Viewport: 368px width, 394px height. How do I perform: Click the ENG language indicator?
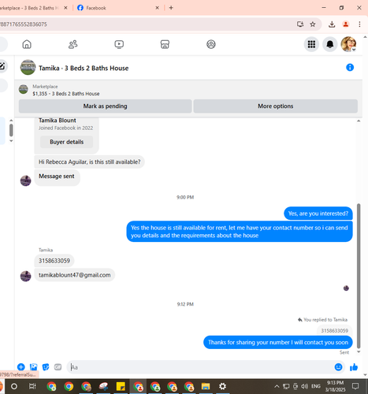pyautogui.click(x=316, y=386)
